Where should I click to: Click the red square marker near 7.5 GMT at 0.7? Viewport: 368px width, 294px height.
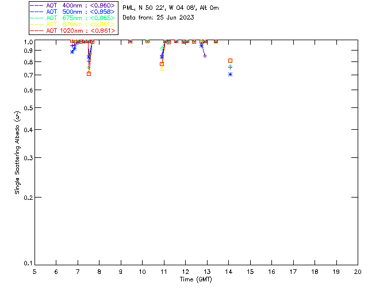(x=89, y=73)
